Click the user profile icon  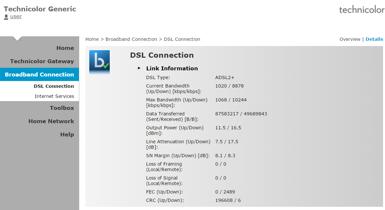tap(6, 17)
